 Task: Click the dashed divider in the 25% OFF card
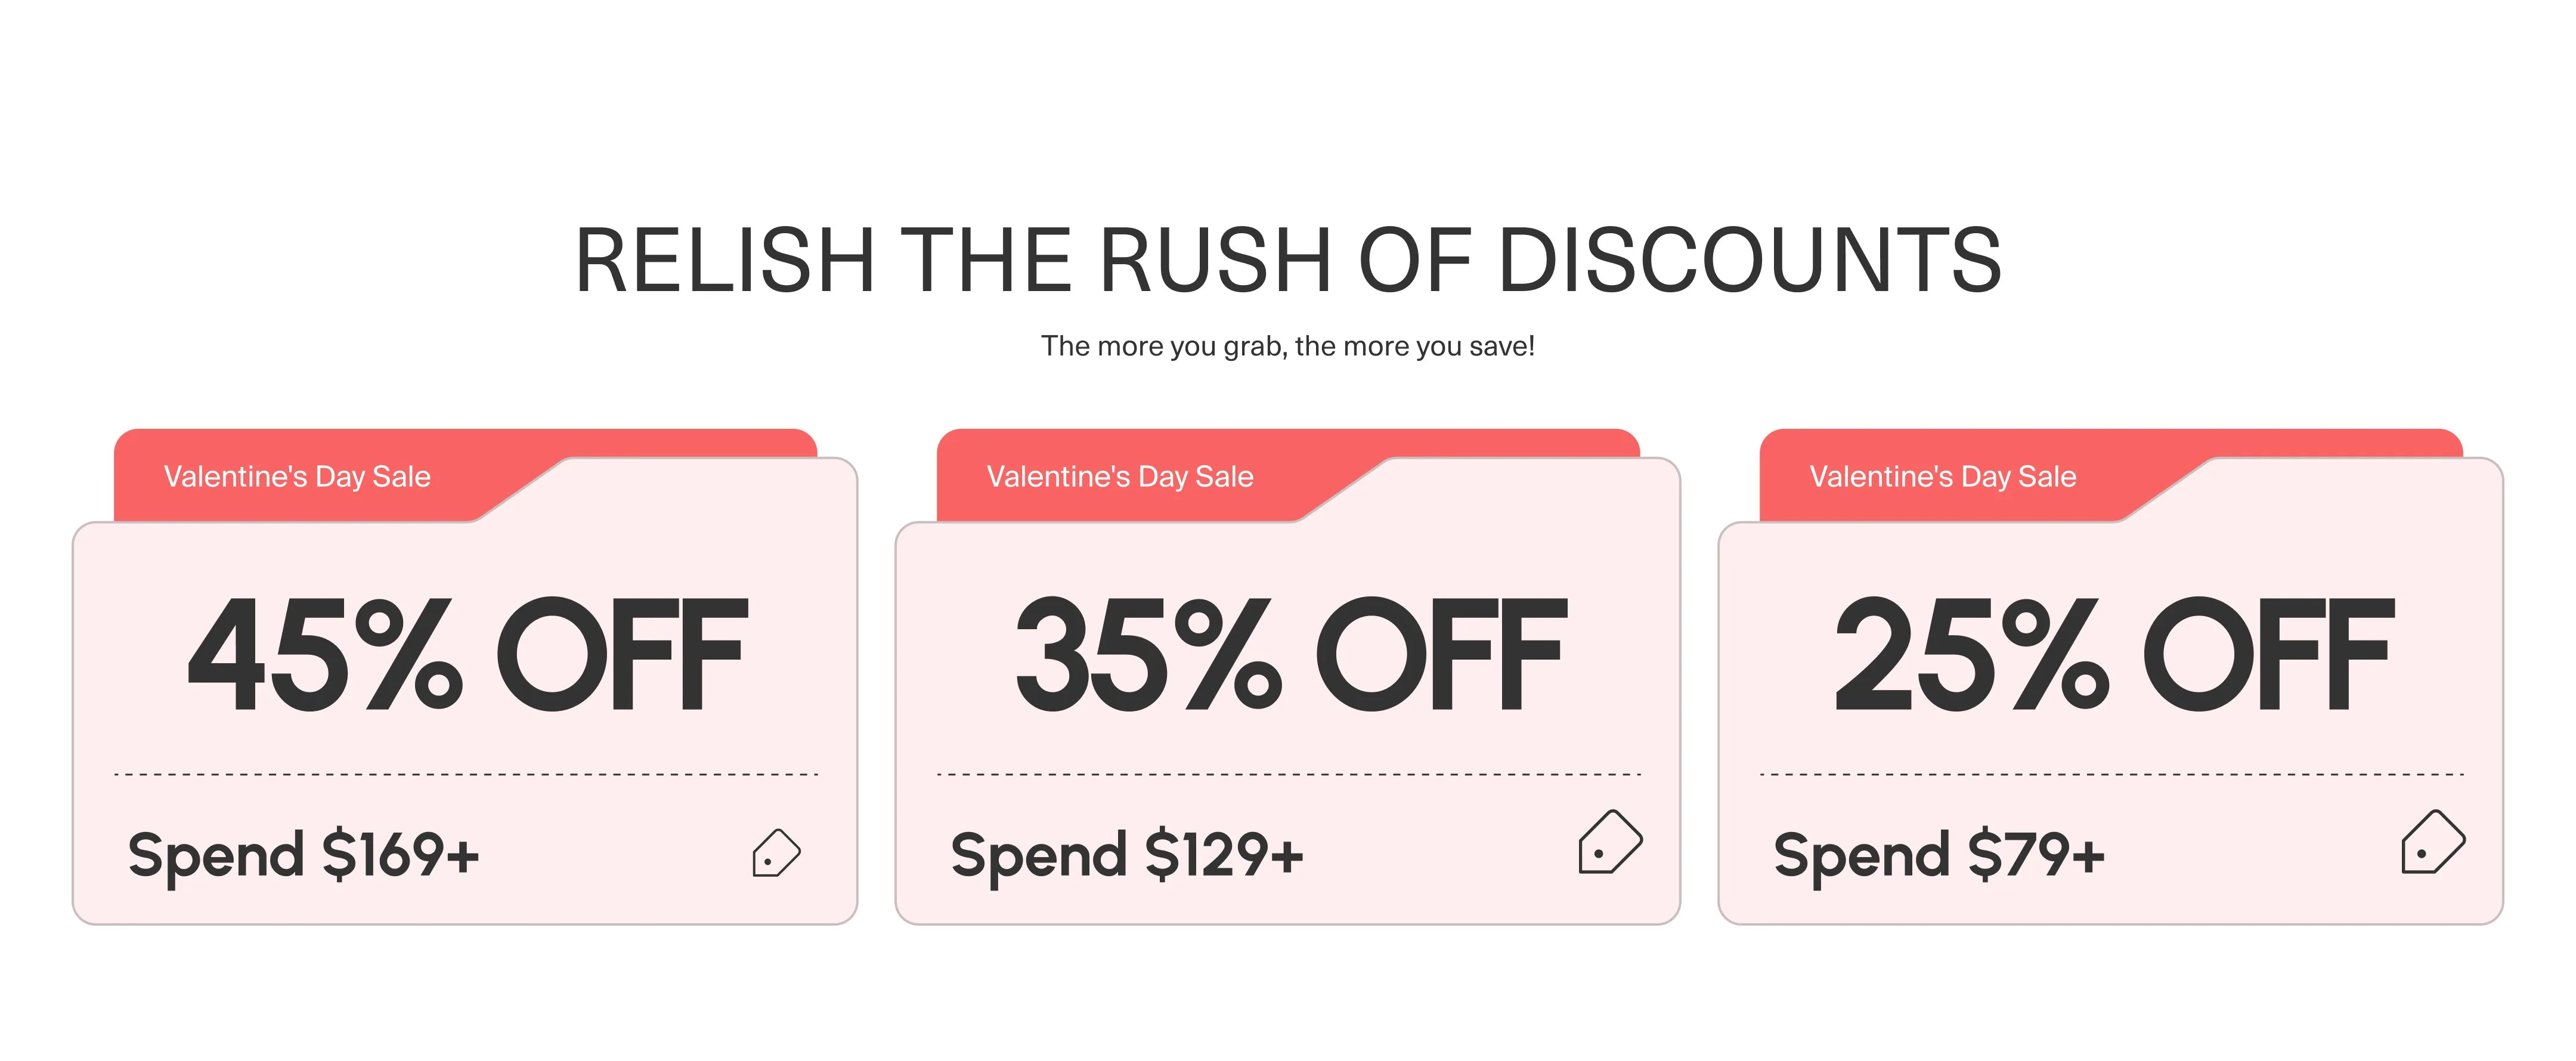2112,774
